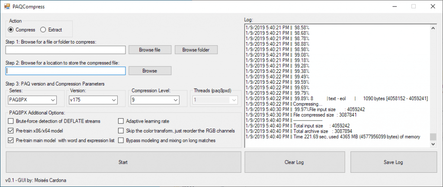Click the Step 2 output location input field
Screen dimensions: 443x187
[66, 71]
